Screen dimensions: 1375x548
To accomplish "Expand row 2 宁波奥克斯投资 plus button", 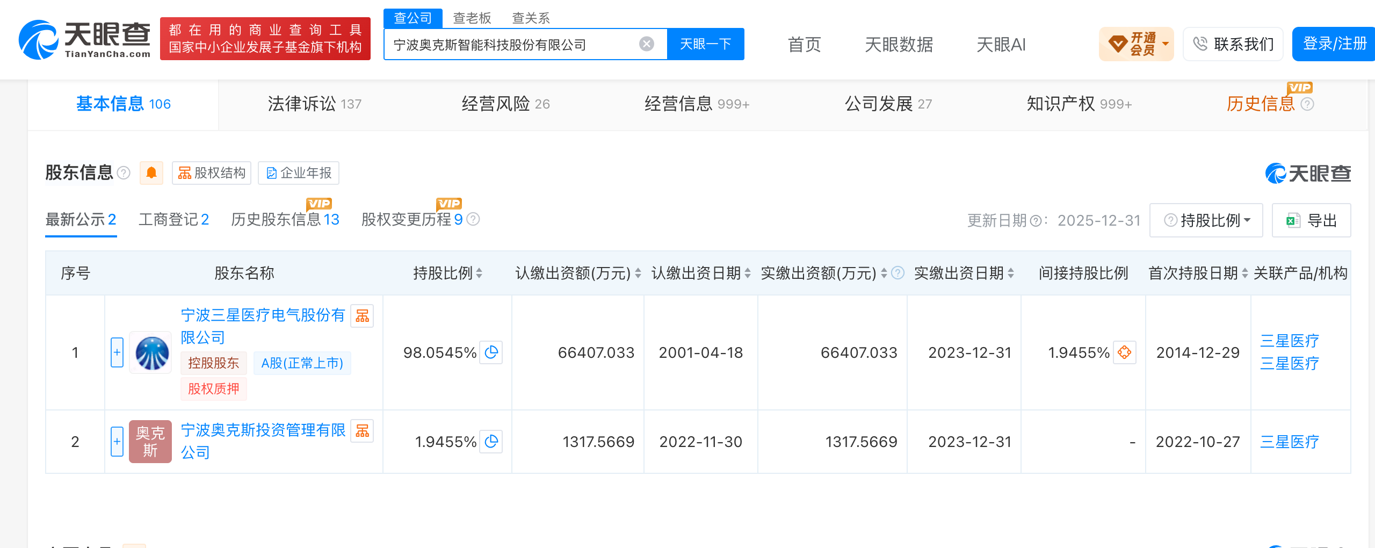I will pyautogui.click(x=117, y=442).
